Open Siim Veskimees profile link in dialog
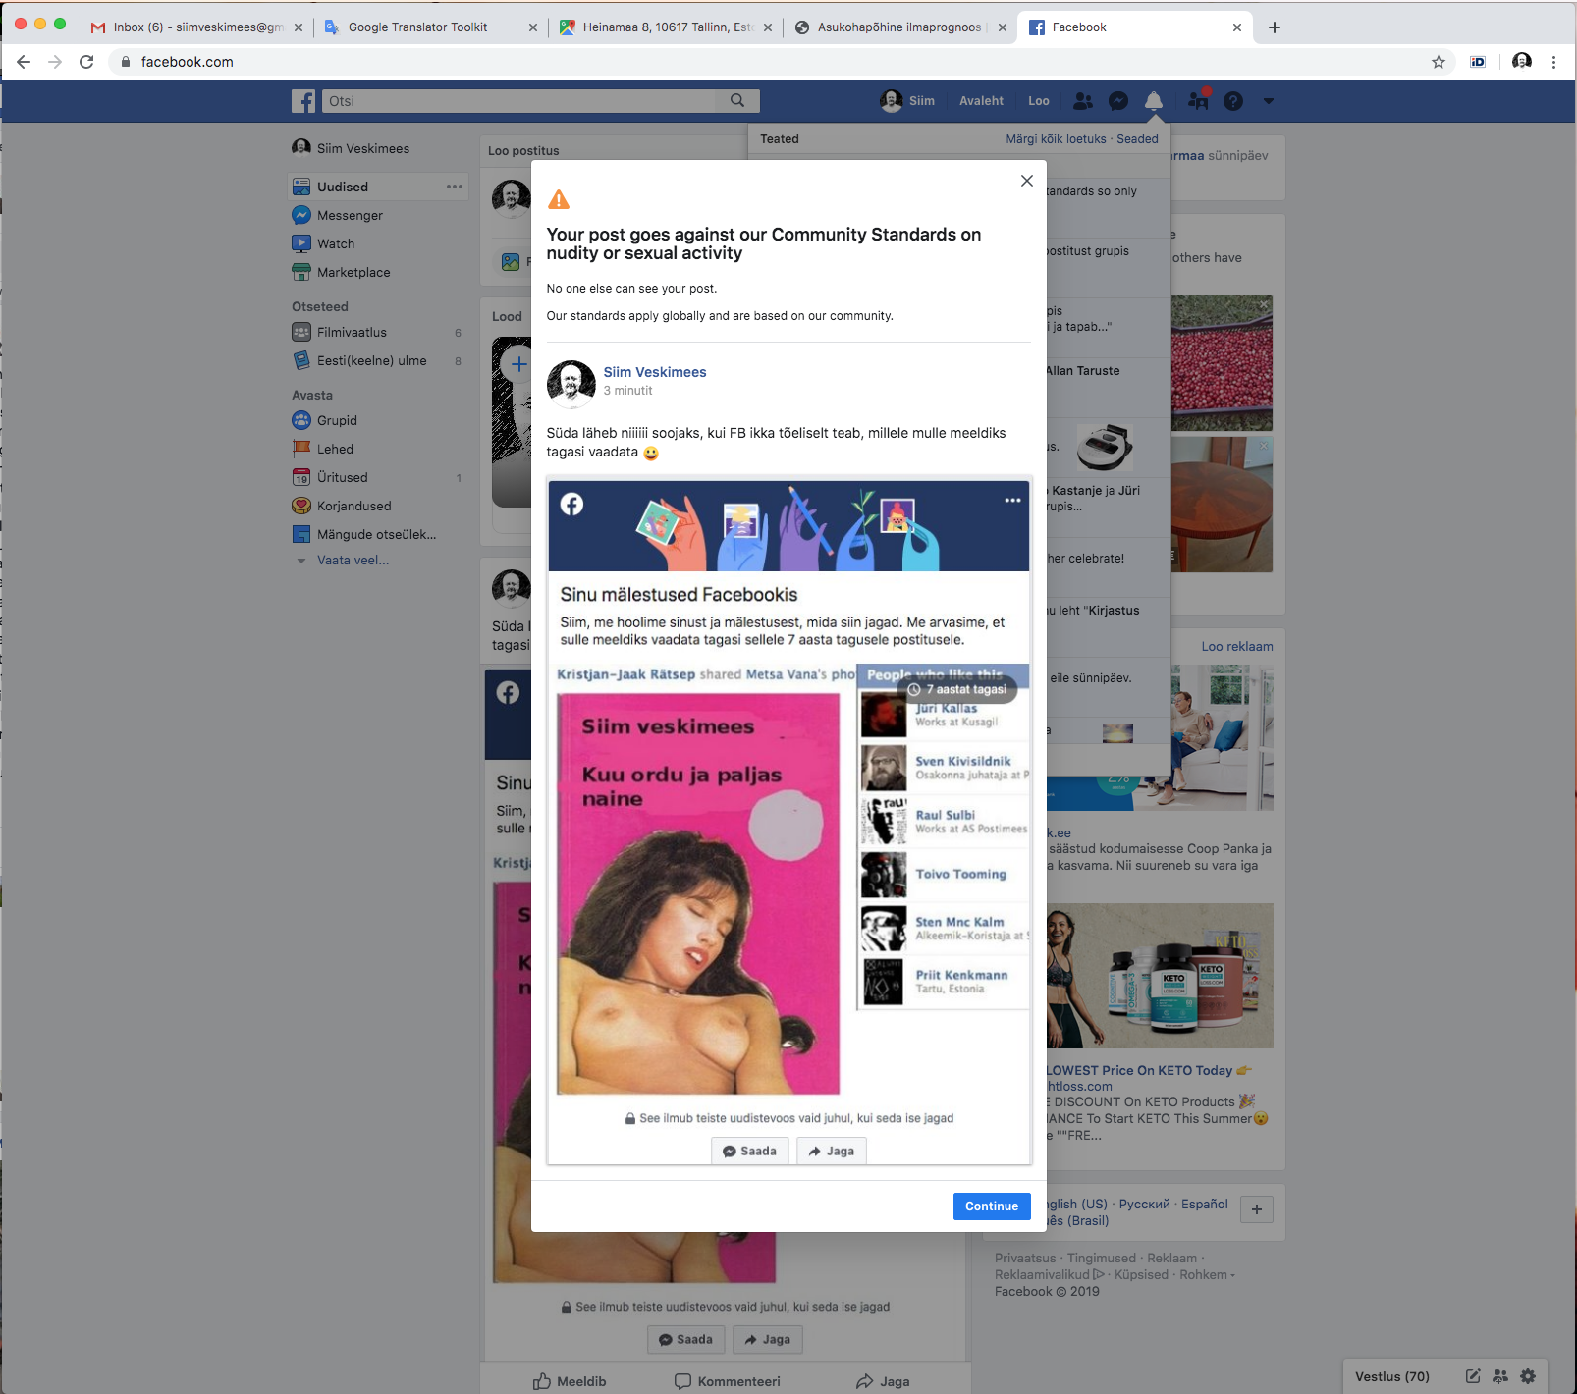Viewport: 1577px width, 1394px height. pyautogui.click(x=655, y=372)
